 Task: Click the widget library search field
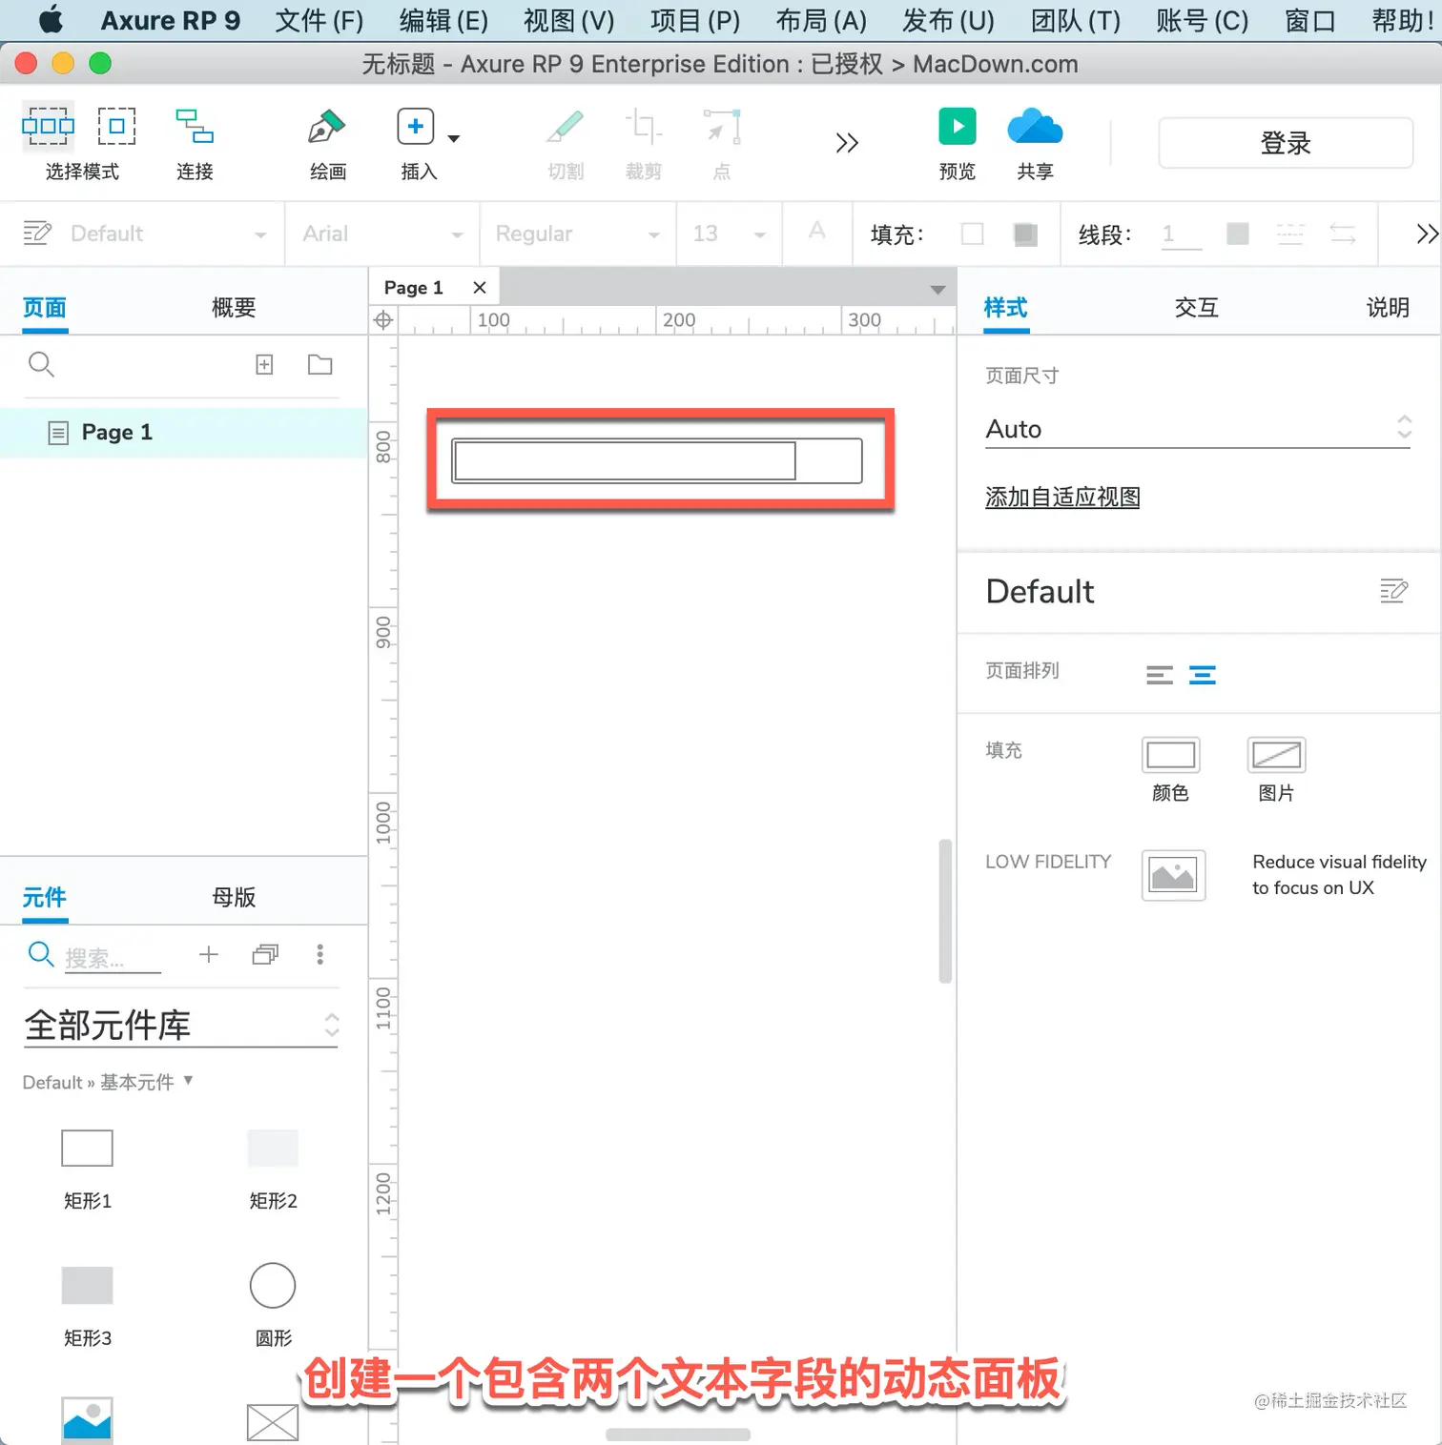tap(113, 957)
